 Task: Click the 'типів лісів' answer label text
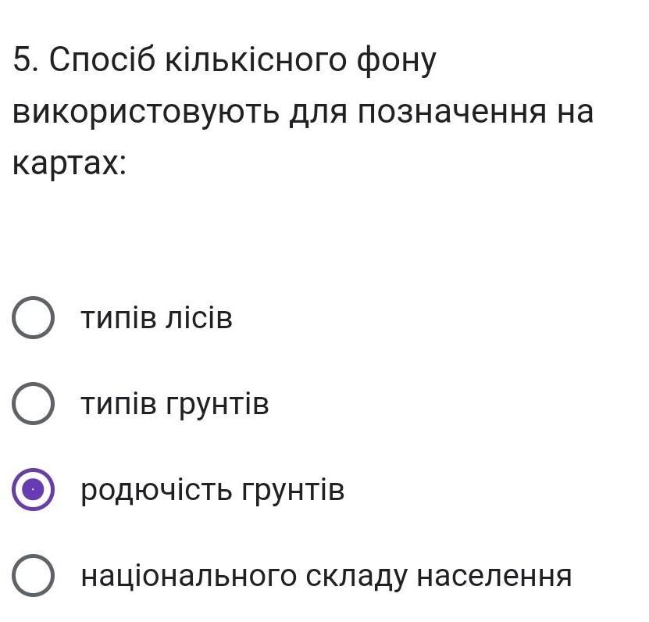(x=156, y=317)
